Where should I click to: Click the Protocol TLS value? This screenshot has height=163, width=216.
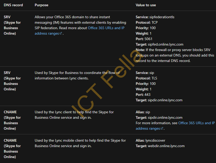click(154, 78)
